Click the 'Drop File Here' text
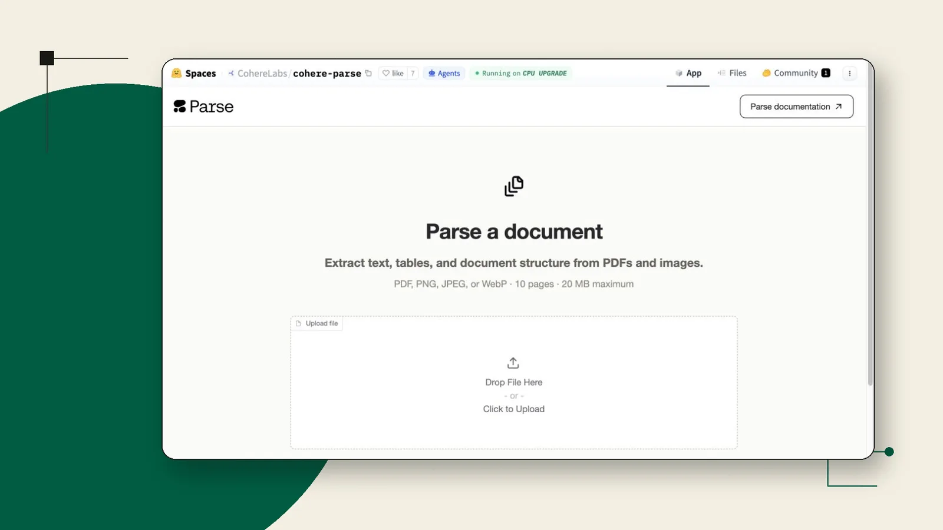Image resolution: width=943 pixels, height=530 pixels. click(x=514, y=382)
